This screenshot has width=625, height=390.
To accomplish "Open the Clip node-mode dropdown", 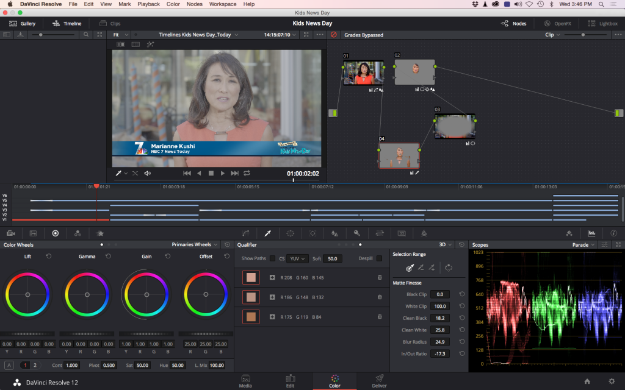I will 552,35.
